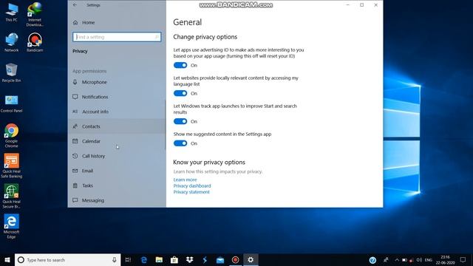This screenshot has height=266, width=473.
Task: Open Mail app from taskbar
Action: [x=220, y=259]
